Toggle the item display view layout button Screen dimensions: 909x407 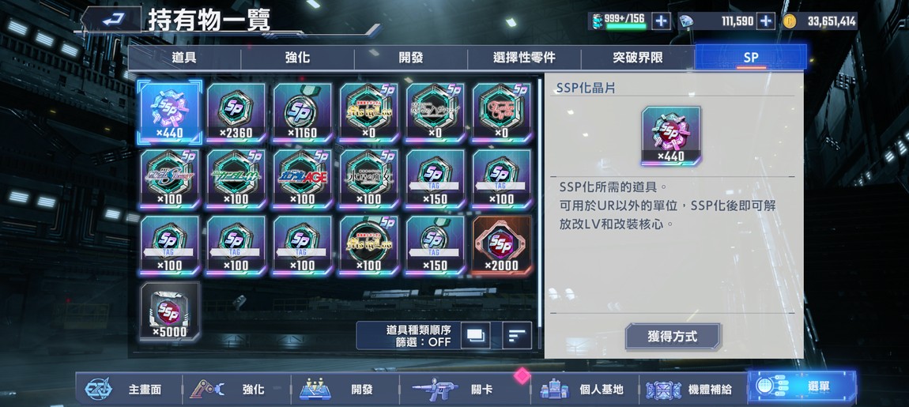click(475, 336)
